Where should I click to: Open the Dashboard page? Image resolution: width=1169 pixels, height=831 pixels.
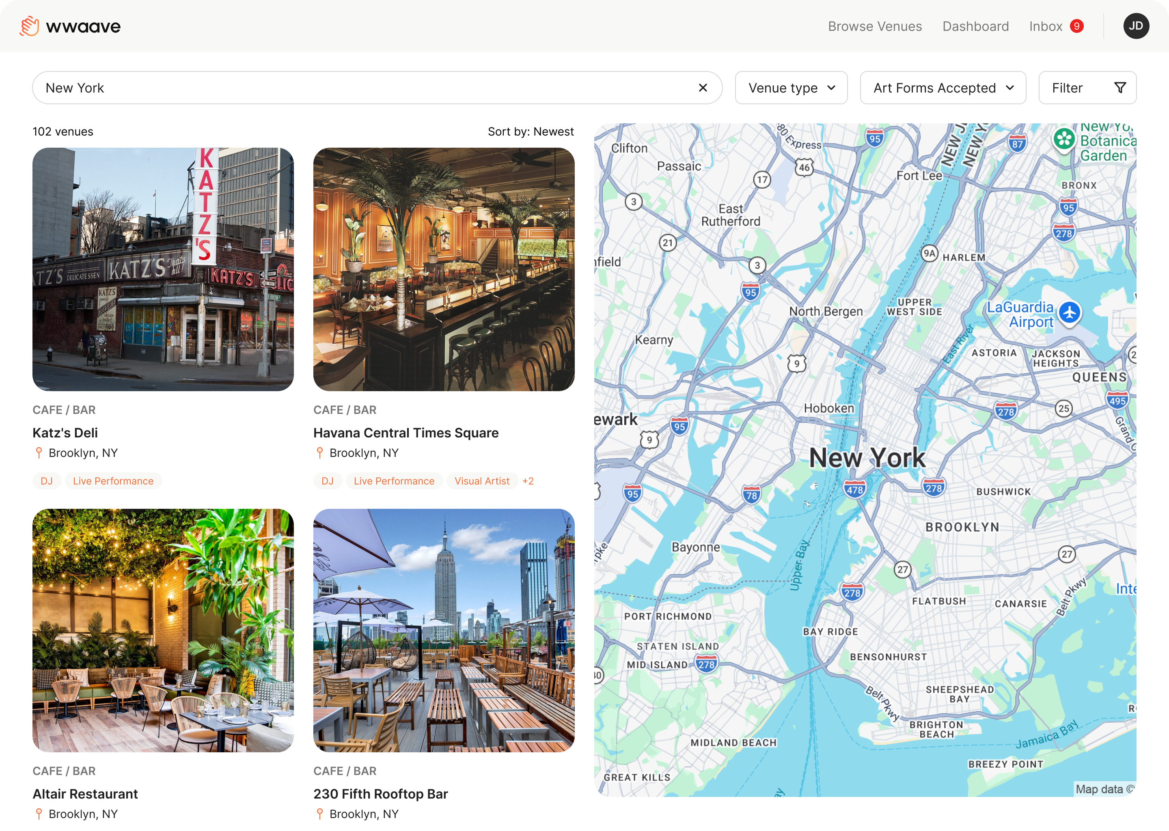(975, 26)
